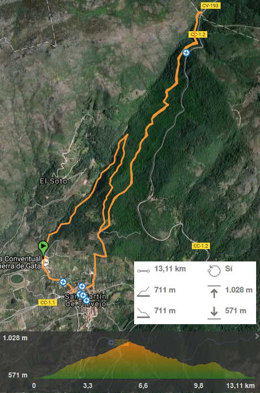Expand the elevation profile chevron arrow
This screenshot has height=393, width=260.
coord(257,336)
